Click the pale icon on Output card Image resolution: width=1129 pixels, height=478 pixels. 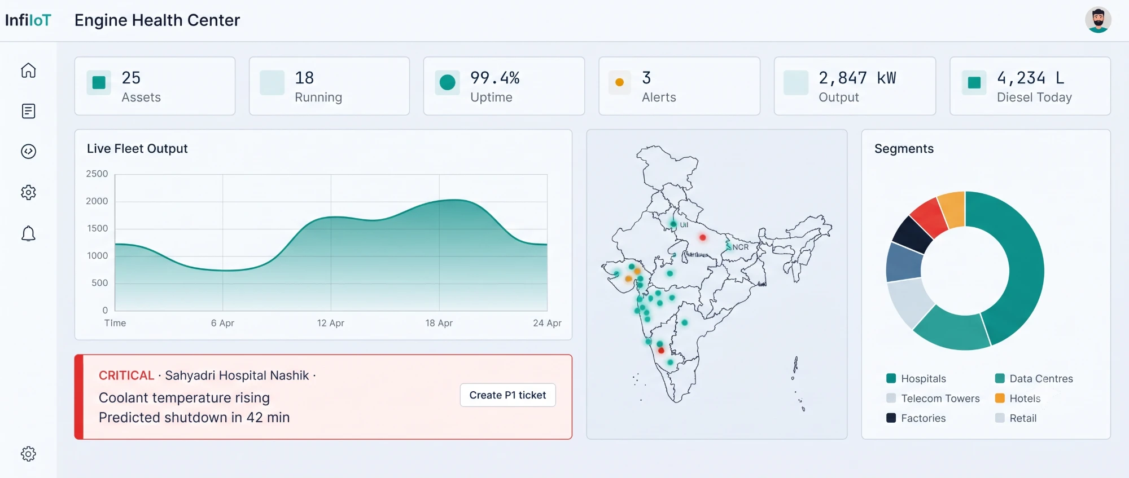coord(796,83)
